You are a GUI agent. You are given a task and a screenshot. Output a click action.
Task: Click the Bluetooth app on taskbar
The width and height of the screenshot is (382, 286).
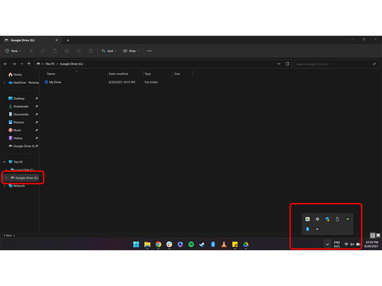(x=213, y=244)
